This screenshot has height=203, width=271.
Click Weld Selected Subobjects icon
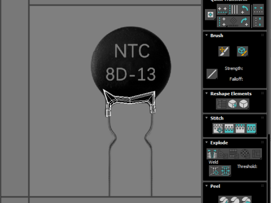[x=225, y=171]
